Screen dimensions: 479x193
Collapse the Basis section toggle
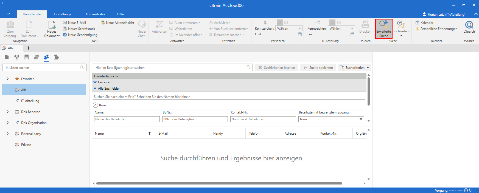(96, 105)
